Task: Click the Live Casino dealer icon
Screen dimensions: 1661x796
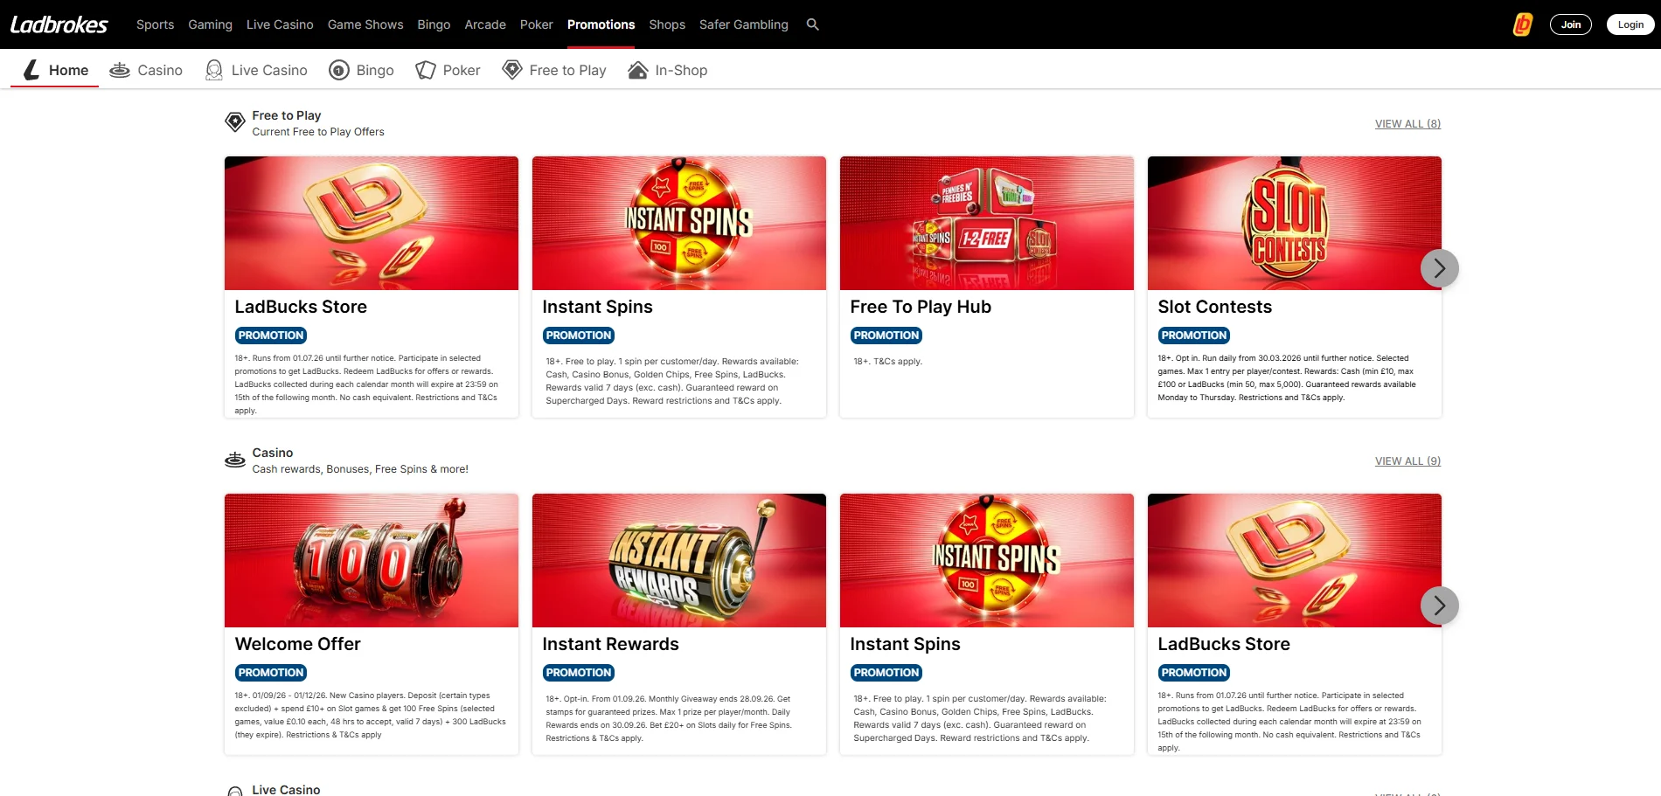Action: tap(214, 70)
